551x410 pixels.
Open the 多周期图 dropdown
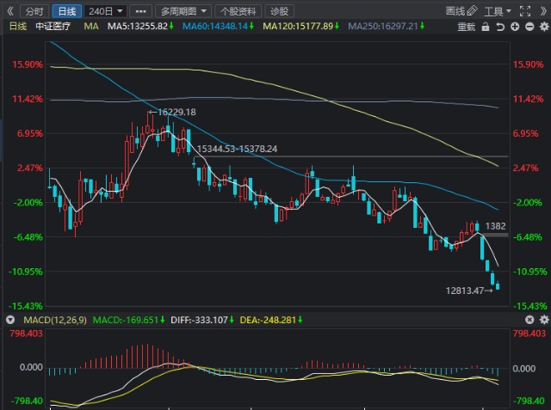point(183,11)
